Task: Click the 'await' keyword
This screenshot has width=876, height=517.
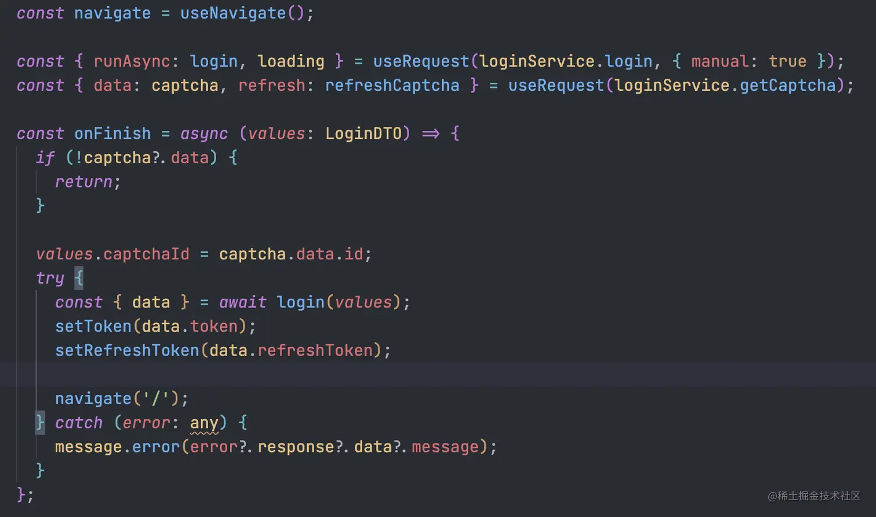Action: coord(243,302)
